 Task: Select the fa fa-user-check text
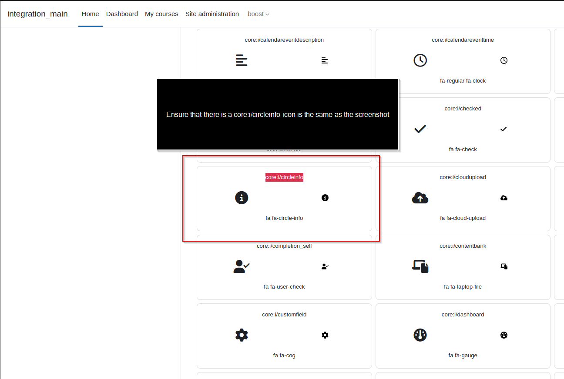pyautogui.click(x=284, y=287)
